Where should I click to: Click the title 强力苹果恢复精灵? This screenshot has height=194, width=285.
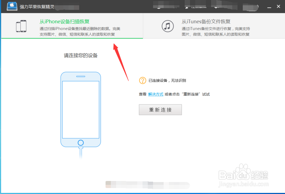click(37, 7)
